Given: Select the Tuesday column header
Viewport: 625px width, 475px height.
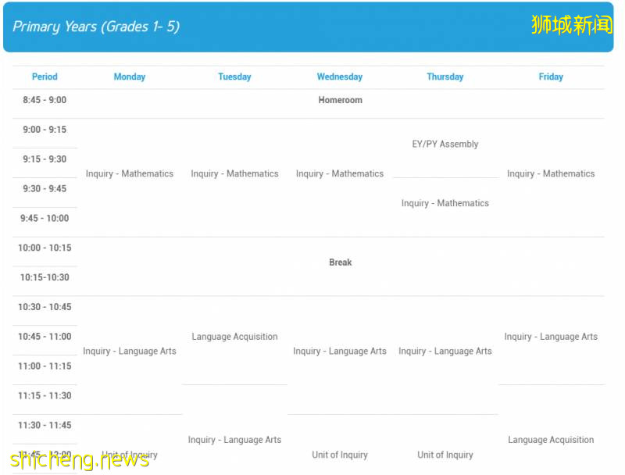Looking at the screenshot, I should pyautogui.click(x=234, y=77).
